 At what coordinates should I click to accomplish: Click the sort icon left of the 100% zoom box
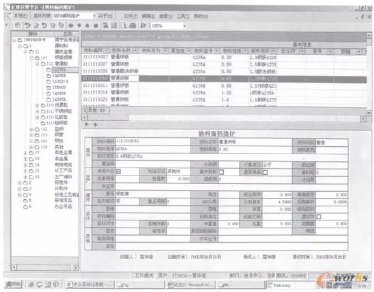pos(142,25)
